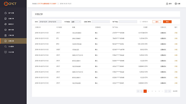Click the address cell x7670******d5648
The height and width of the screenshot is (104, 186).
coord(118,33)
